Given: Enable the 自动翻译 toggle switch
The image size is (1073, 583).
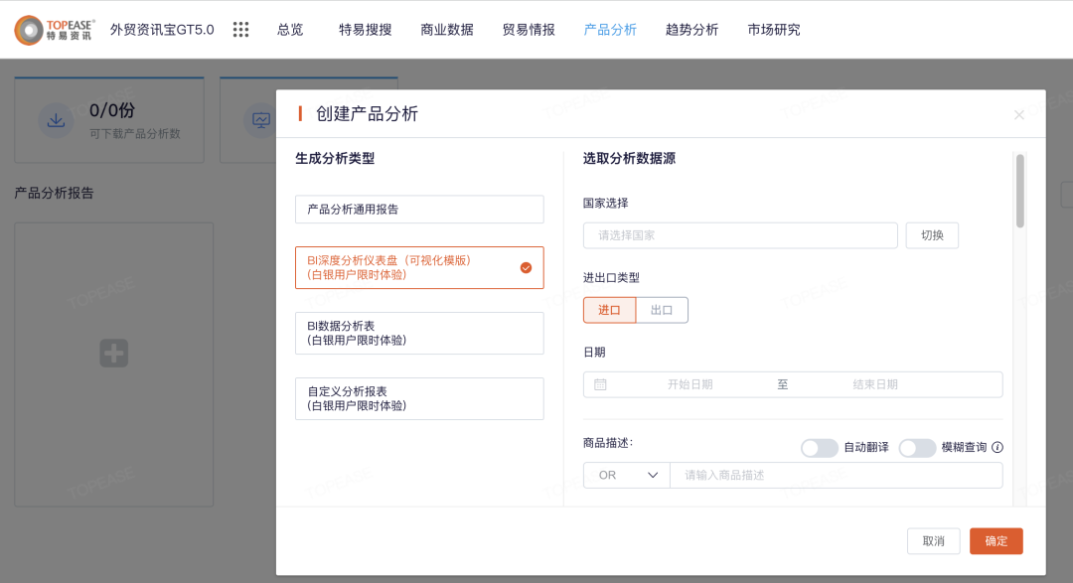Looking at the screenshot, I should pyautogui.click(x=820, y=448).
